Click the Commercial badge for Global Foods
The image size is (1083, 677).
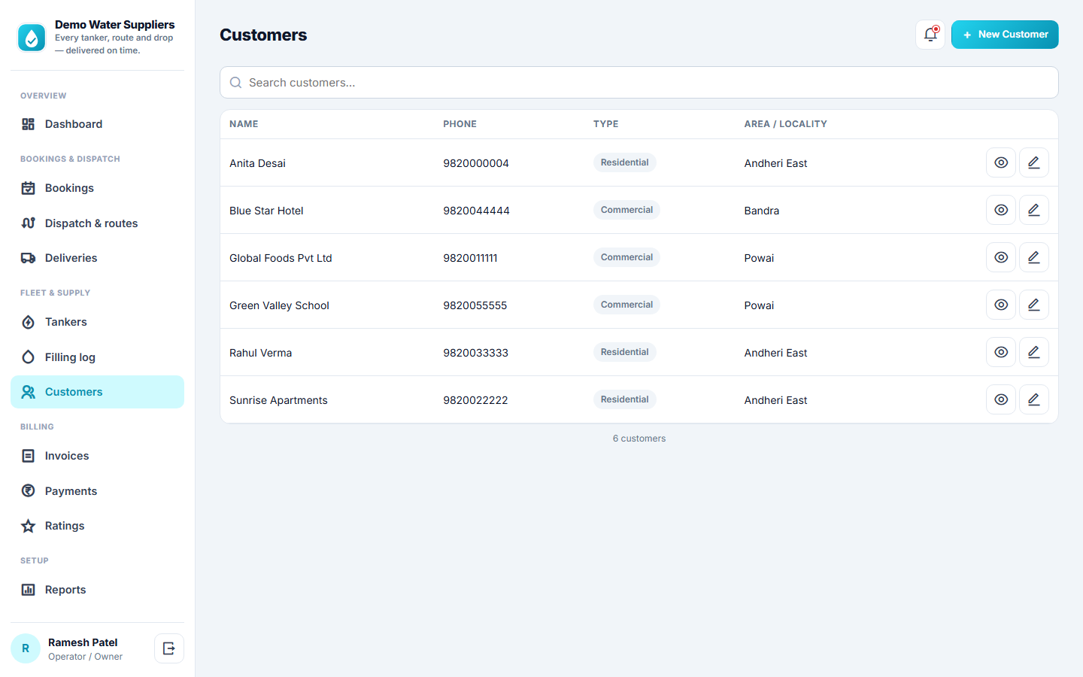pos(626,257)
